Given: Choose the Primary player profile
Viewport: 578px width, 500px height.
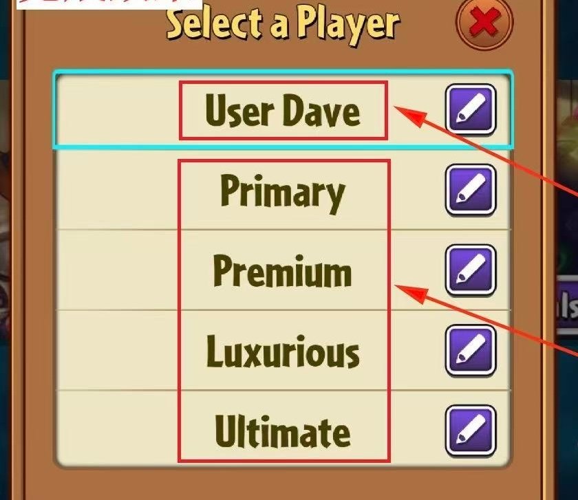Looking at the screenshot, I should [x=283, y=193].
